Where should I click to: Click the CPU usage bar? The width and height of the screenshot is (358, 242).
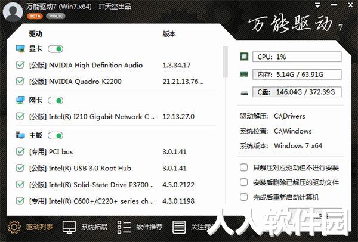pos(297,57)
